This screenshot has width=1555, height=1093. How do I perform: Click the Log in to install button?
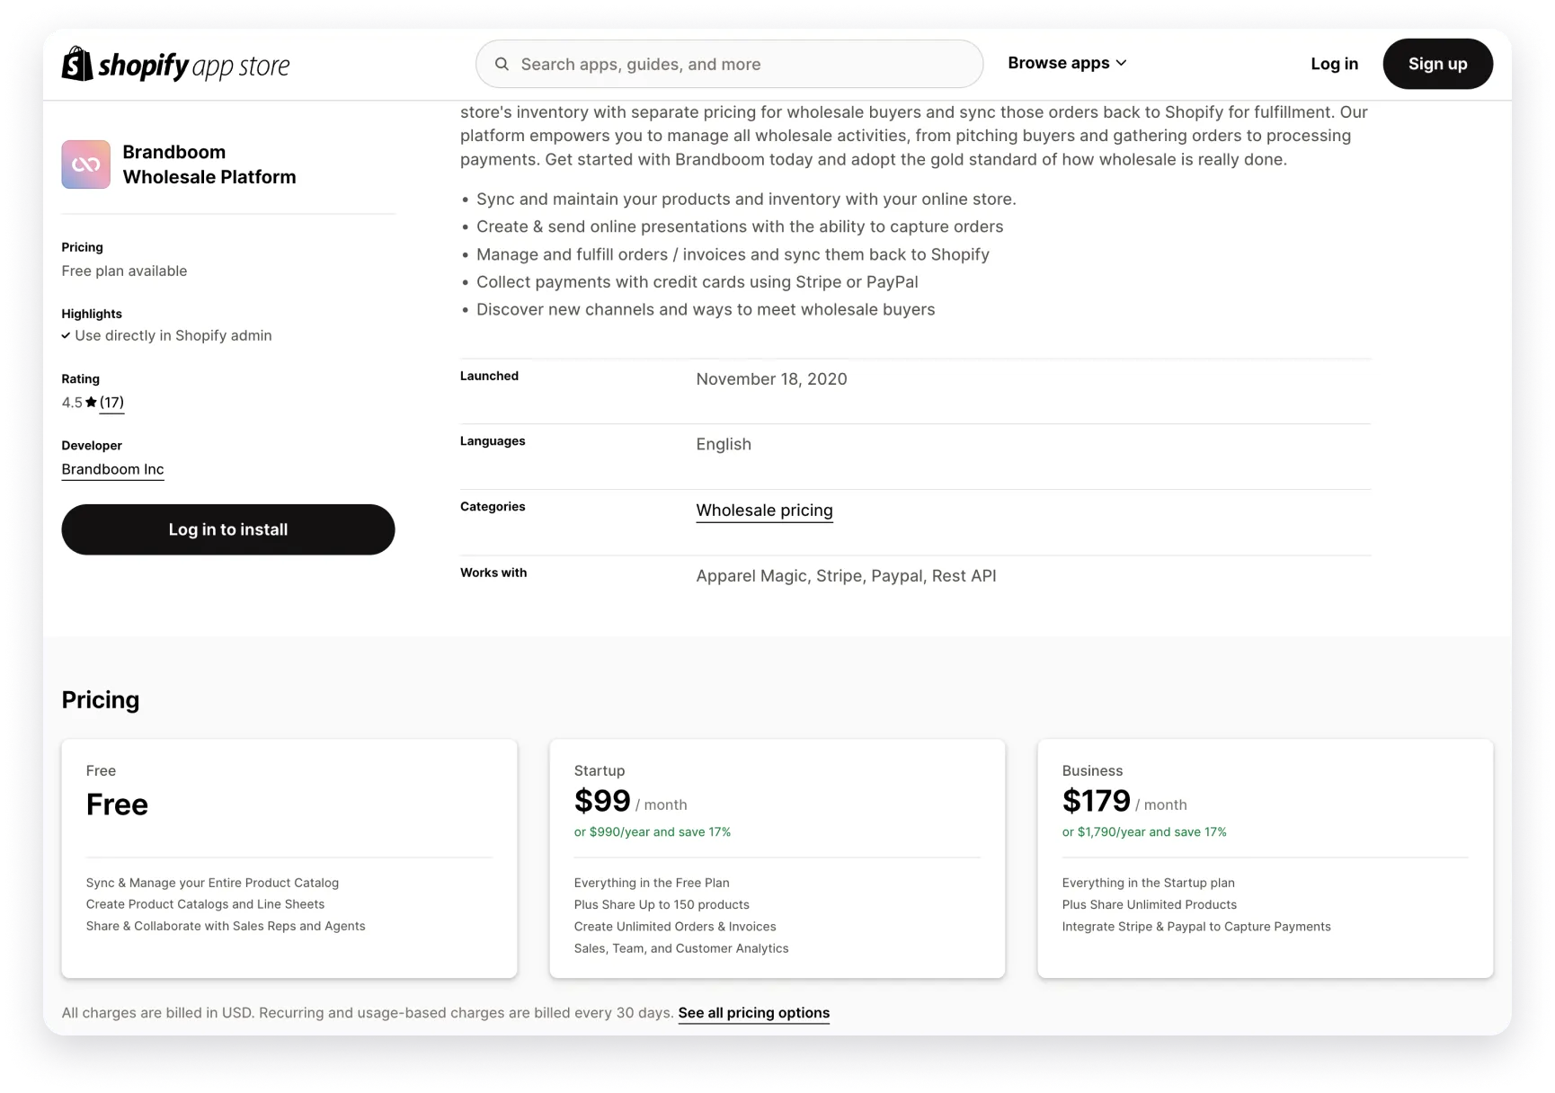click(227, 529)
